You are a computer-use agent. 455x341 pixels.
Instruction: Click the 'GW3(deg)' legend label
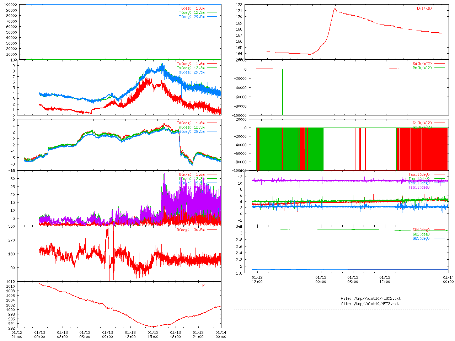421,238
